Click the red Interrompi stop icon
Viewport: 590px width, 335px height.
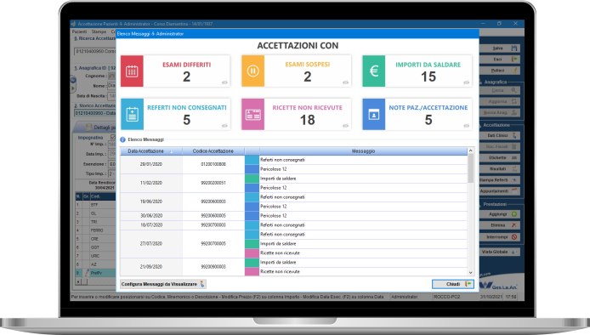514,237
